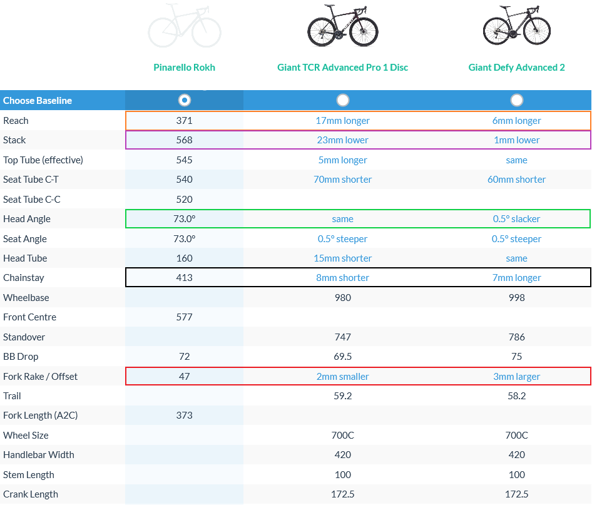Click Seat Tube C-C label
The image size is (592, 505).
coord(32,199)
